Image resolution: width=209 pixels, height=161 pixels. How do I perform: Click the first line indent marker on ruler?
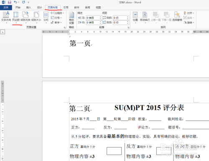pos(69,31)
